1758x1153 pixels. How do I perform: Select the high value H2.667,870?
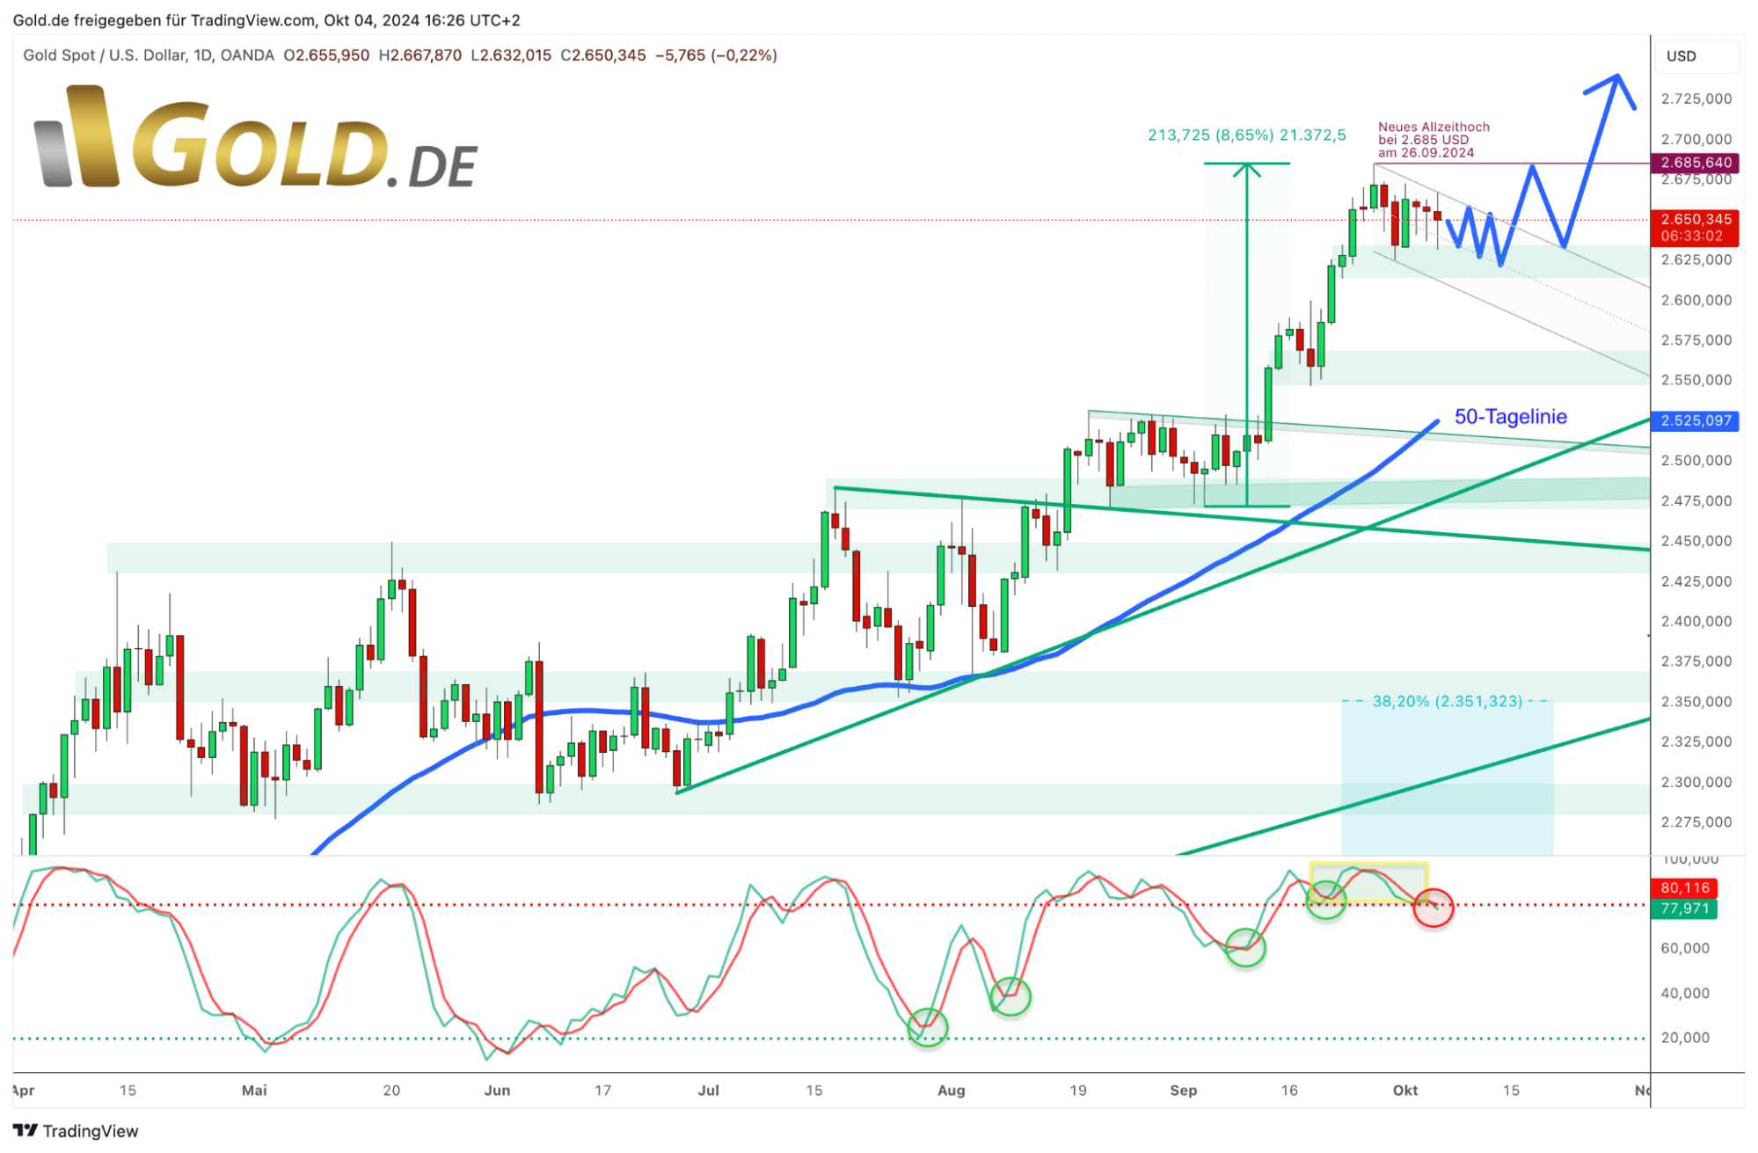point(419,55)
